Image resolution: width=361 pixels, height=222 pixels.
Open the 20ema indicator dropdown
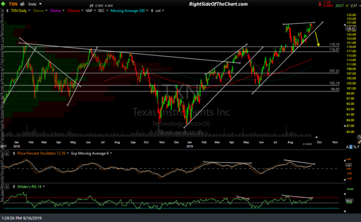(x=63, y=11)
